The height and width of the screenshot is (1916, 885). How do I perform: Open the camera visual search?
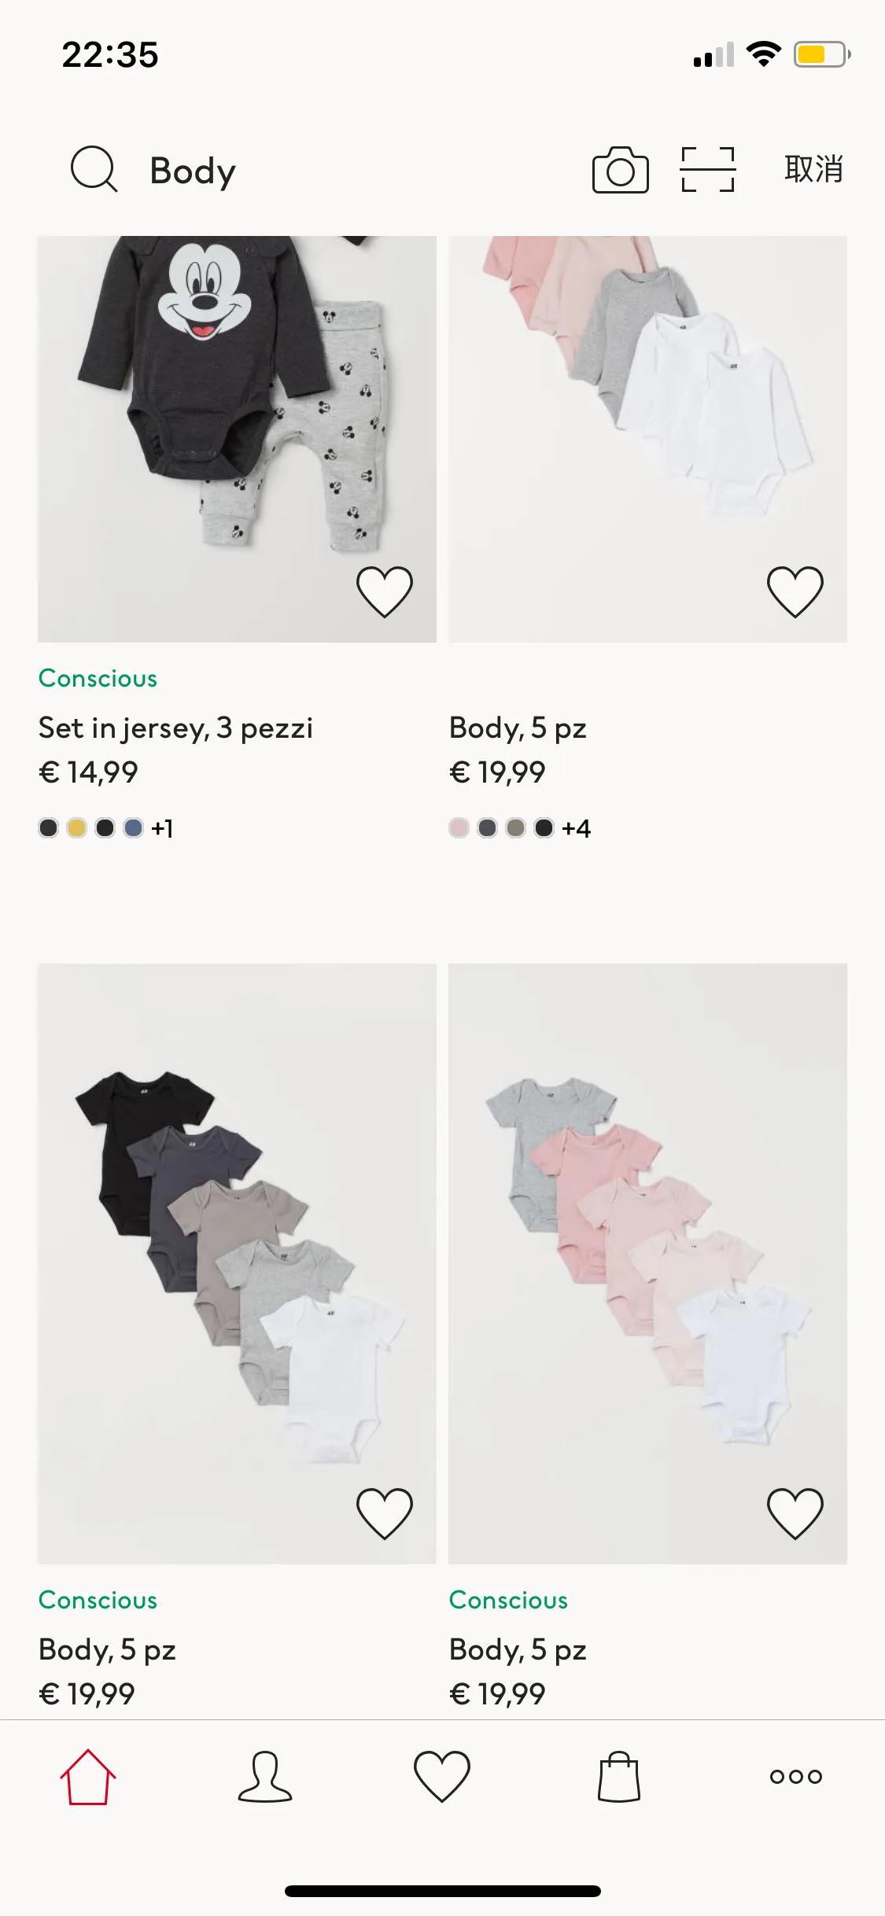pos(620,169)
